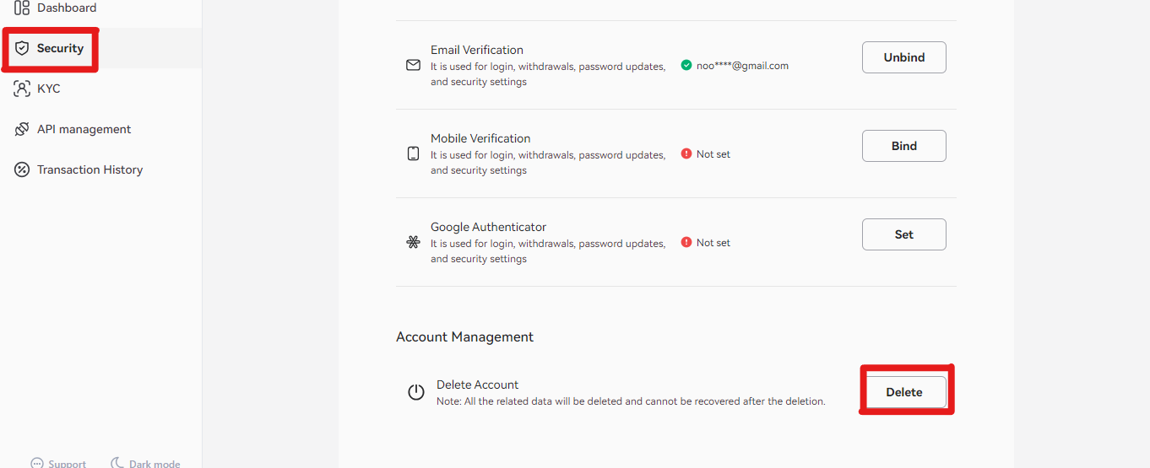Click the Transaction History percent icon
This screenshot has height=468, width=1150.
[x=22, y=169]
